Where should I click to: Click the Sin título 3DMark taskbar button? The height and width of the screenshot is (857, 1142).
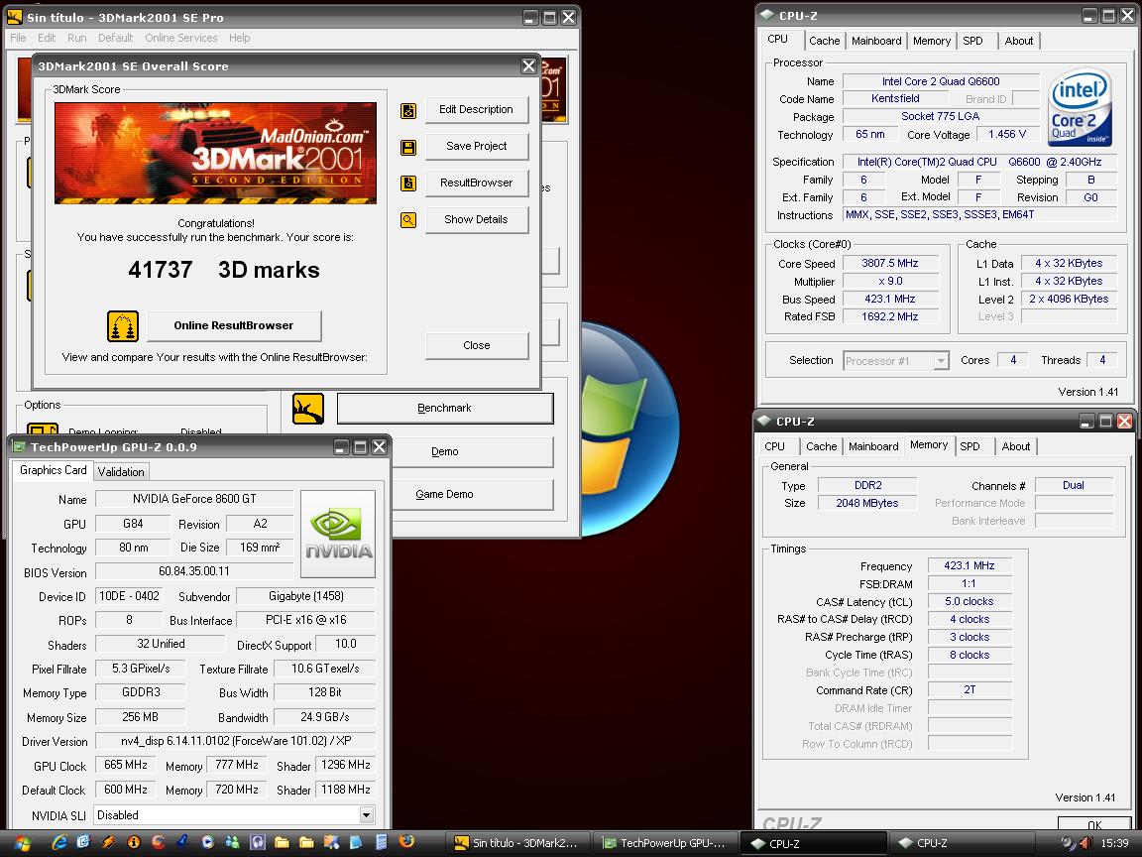[x=517, y=843]
